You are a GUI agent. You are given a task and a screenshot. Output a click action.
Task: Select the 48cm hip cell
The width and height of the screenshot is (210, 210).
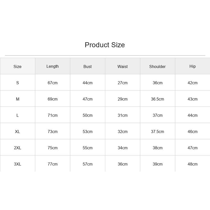coord(192,164)
